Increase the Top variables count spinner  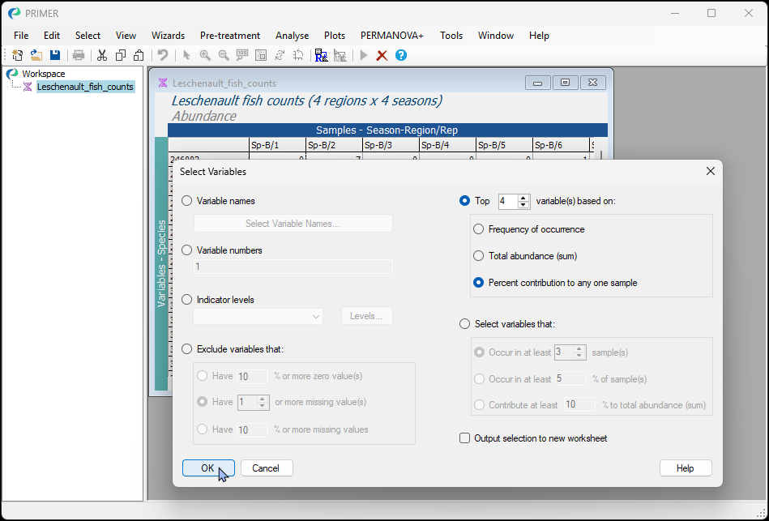coord(523,198)
